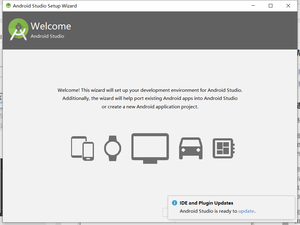The height and width of the screenshot is (225, 300).
Task: Click the Wear watch device icon
Action: tap(113, 148)
